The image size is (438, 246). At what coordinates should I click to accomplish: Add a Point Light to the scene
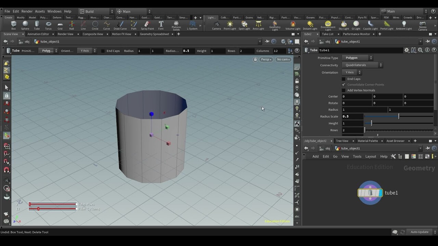(x=230, y=25)
